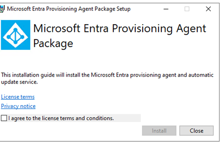Click blank area left of the Install button
221x142 pixels.
pyautogui.click(x=89, y=130)
